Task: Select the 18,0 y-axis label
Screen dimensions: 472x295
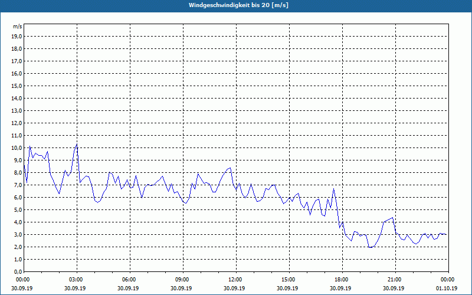Action: click(x=17, y=49)
